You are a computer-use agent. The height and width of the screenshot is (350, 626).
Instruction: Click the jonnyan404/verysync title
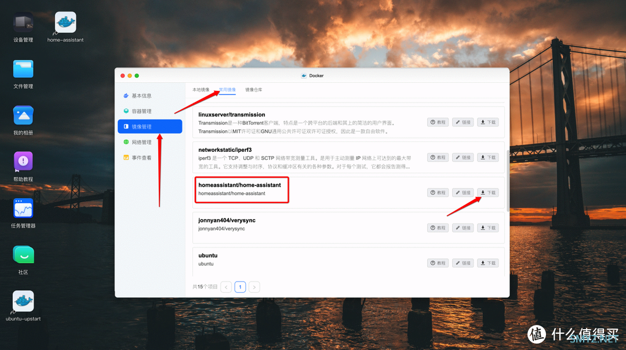coord(227,220)
